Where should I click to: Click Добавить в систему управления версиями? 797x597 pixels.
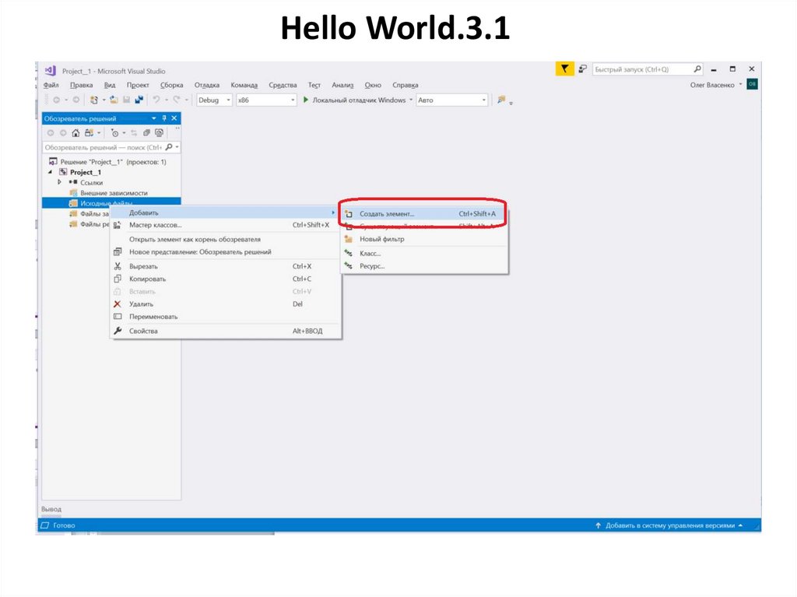pos(669,525)
